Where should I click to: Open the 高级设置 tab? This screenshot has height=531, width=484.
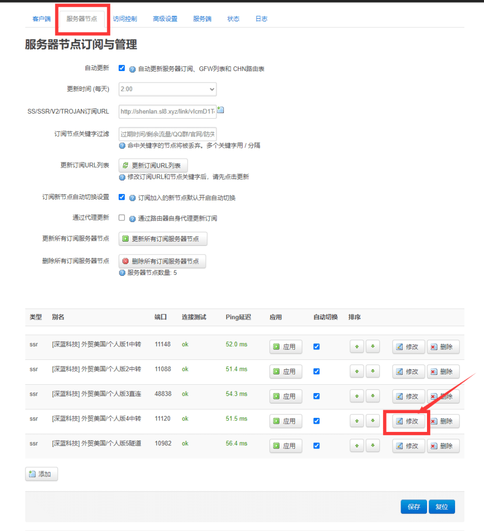[x=165, y=19]
